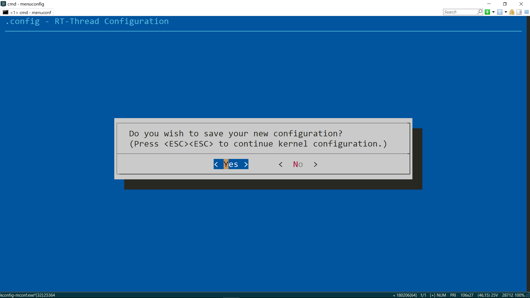The width and height of the screenshot is (530, 298).
Task: Toggle the scrollbar panel visibility icon
Action: pyautogui.click(x=519, y=12)
